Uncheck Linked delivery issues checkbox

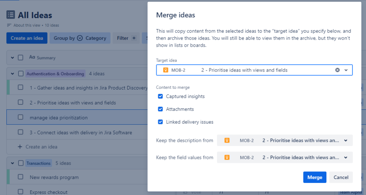(x=160, y=122)
